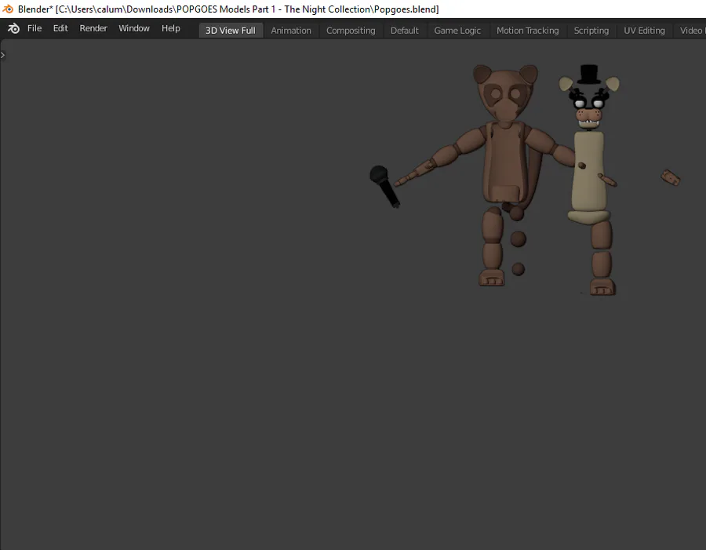Switch to the Compositing workspace tab
Screen dimensions: 706x550
click(x=351, y=31)
